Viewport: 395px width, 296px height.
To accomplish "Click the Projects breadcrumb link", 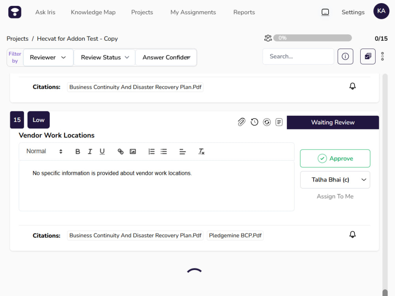I will point(17,39).
